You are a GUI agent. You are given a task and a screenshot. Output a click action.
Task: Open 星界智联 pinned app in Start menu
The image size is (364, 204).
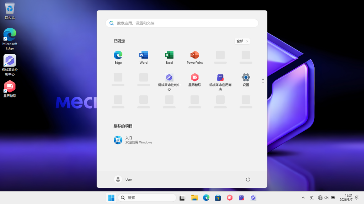(194, 80)
